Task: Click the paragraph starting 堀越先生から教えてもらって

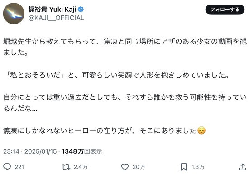Action: coord(125,47)
